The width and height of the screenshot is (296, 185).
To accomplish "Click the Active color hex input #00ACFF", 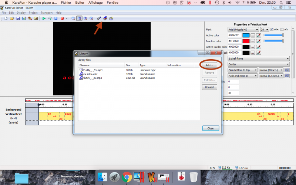I will (x=235, y=35).
